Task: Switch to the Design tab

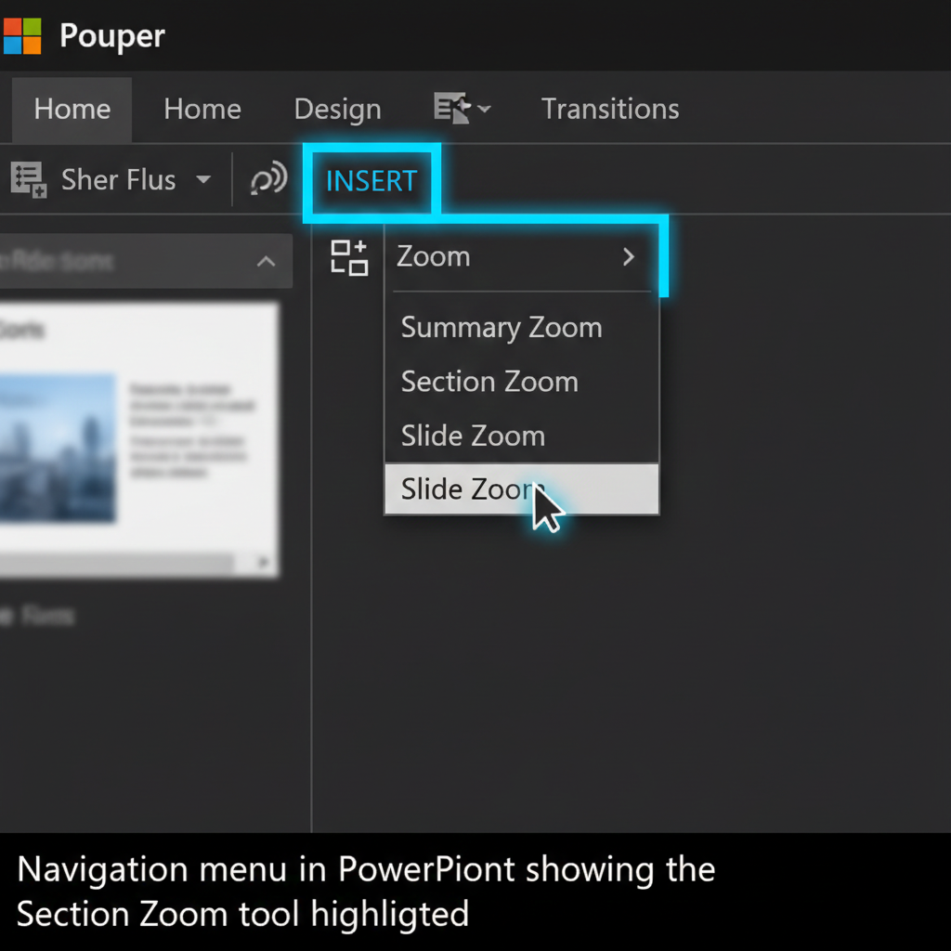Action: pos(337,109)
